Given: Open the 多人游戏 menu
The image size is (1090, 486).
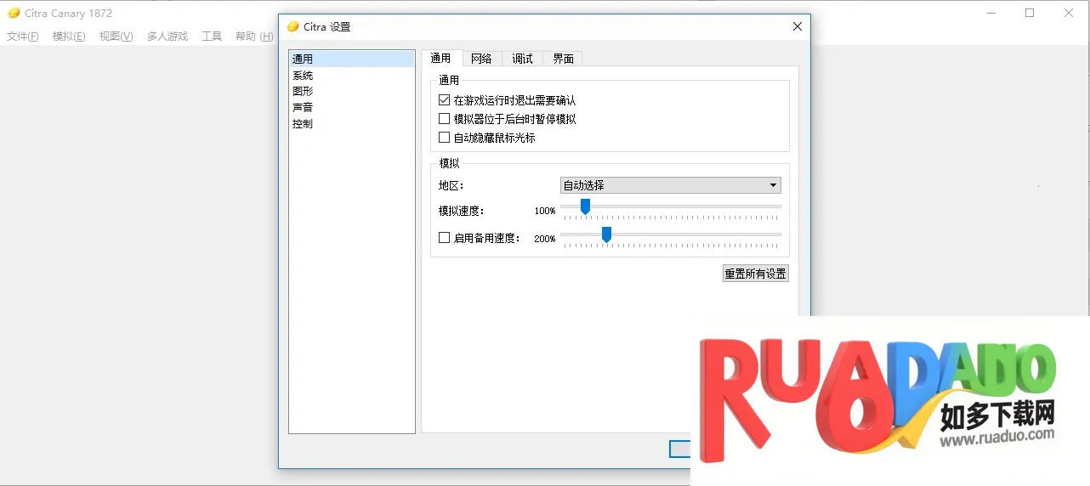Looking at the screenshot, I should [167, 37].
